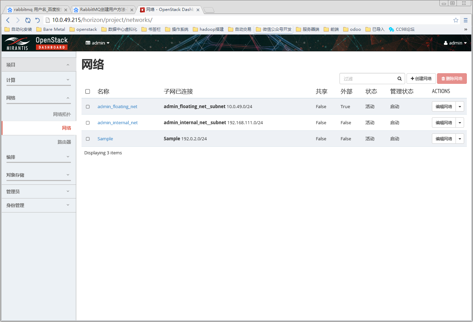Open the admin_floating_net network link
This screenshot has height=322, width=473.
117,106
